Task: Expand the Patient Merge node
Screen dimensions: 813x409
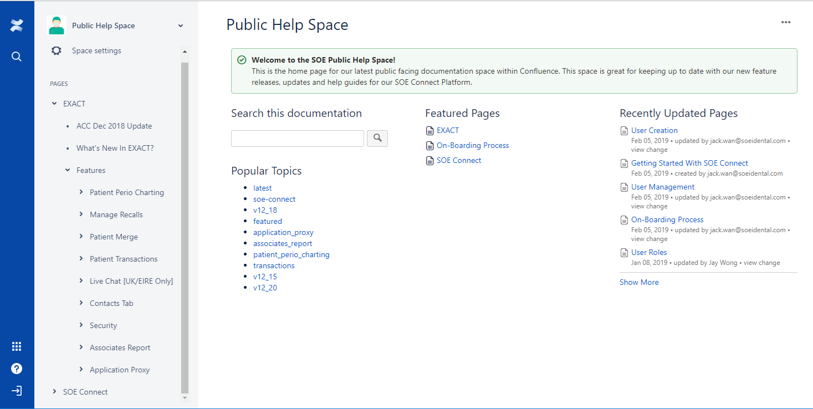Action: coord(81,237)
